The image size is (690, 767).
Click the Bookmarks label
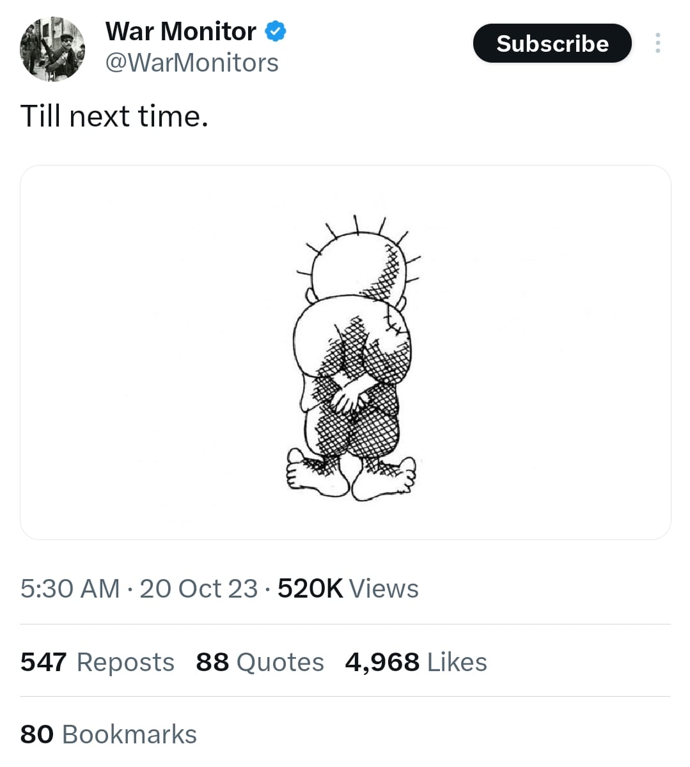click(x=129, y=734)
